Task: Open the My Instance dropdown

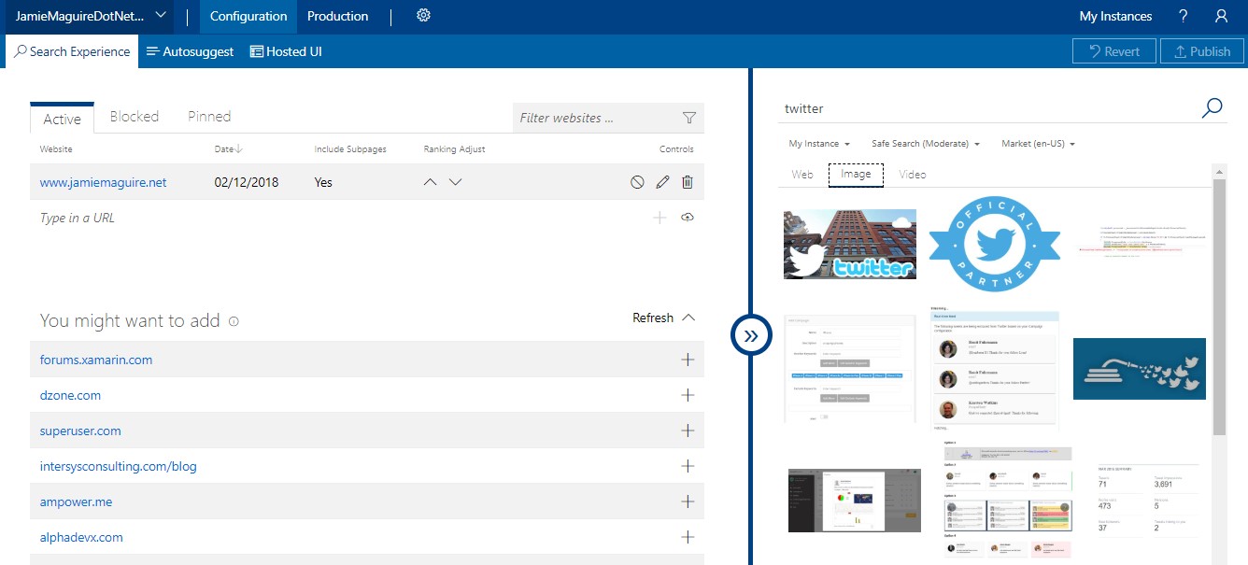Action: pyautogui.click(x=819, y=144)
